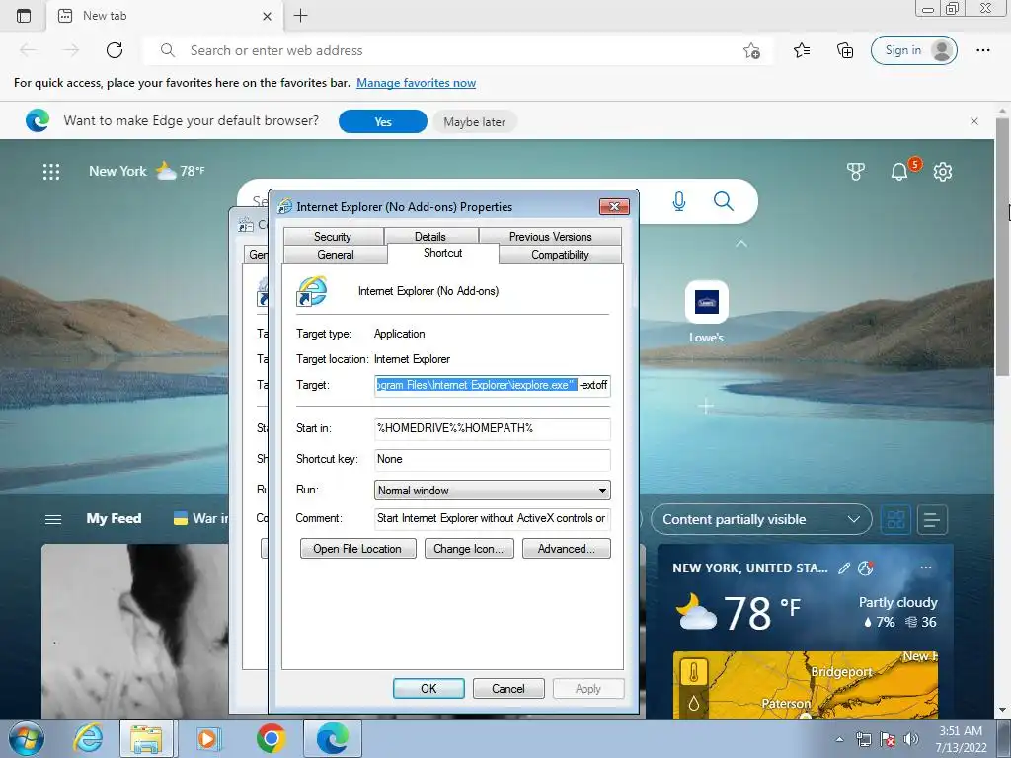Image resolution: width=1011 pixels, height=758 pixels.
Task: Open Manage favorites now link
Action: click(x=416, y=83)
